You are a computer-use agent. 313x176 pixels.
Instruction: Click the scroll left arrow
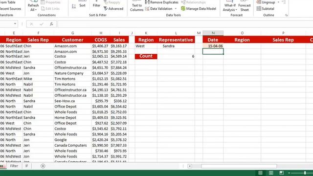190,166
